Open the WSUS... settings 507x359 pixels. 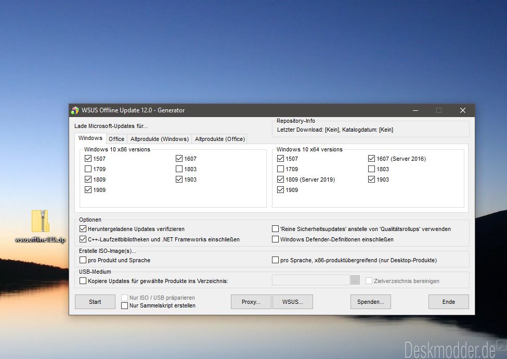point(293,302)
